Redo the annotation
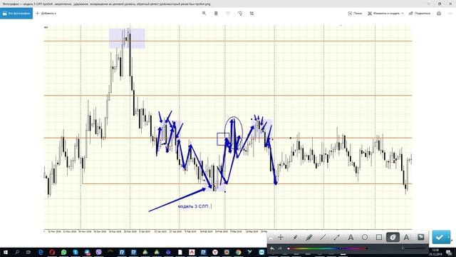 pyautogui.click(x=280, y=248)
